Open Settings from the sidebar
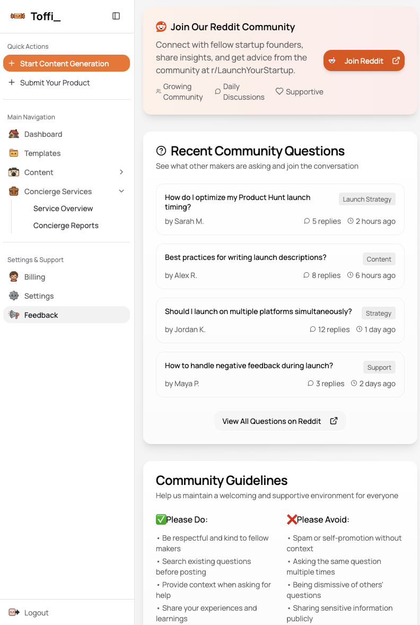 pyautogui.click(x=66, y=296)
